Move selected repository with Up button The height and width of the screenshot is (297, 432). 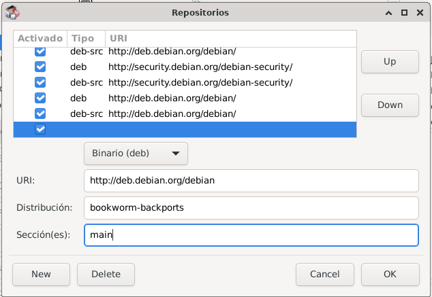tap(390, 61)
